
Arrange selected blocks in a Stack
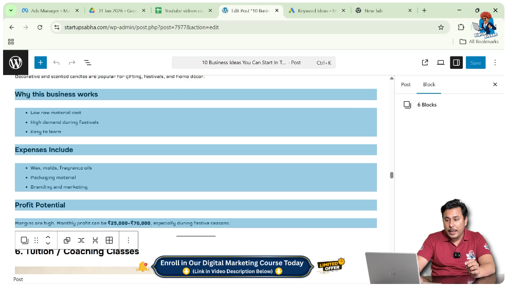[x=95, y=240]
